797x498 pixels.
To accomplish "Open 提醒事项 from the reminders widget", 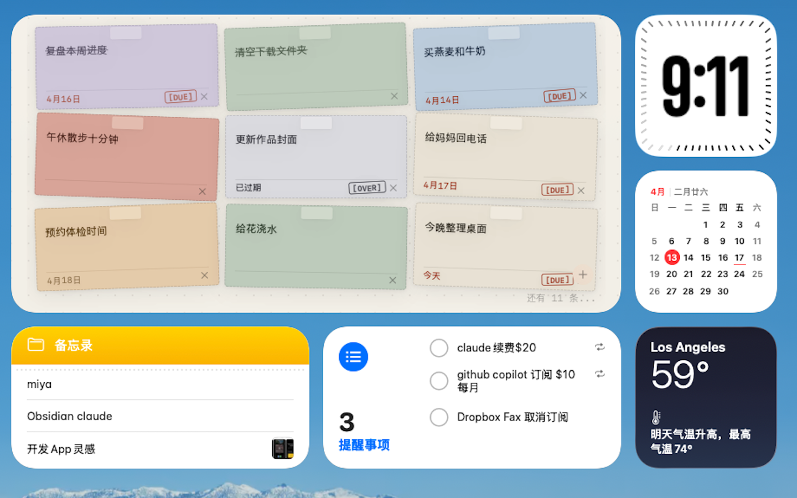I will [363, 445].
